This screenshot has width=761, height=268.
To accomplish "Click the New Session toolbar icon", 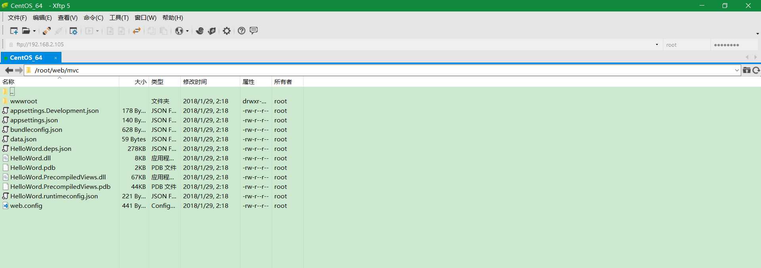I will point(14,31).
